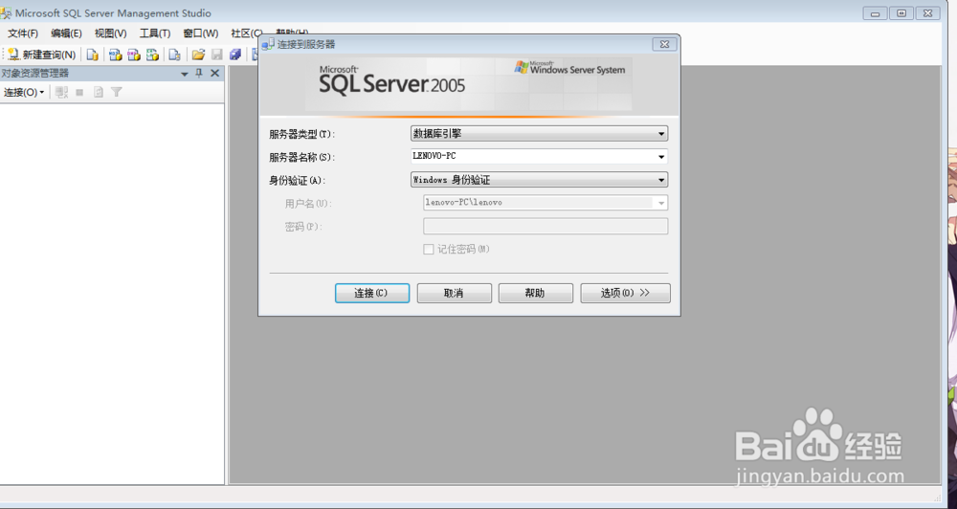Click the Help (帮助) button in dialog
This screenshot has height=509, width=957.
click(535, 293)
